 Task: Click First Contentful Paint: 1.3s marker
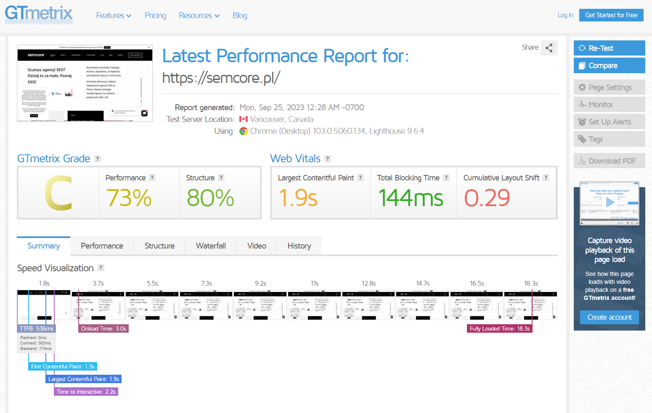click(63, 366)
